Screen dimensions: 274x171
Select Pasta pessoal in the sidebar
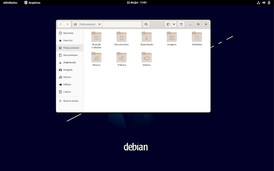click(x=70, y=48)
